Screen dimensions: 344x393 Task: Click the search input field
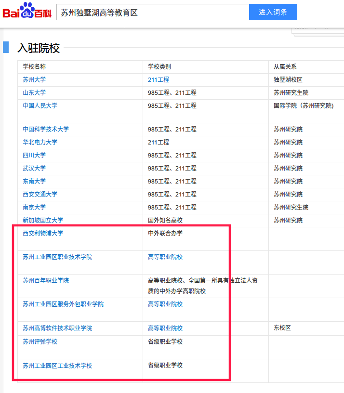(152, 13)
